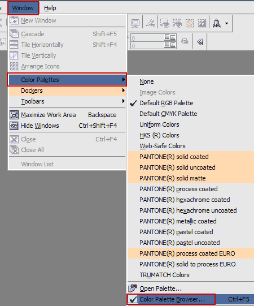Select Default CMYK Palette

191,114
